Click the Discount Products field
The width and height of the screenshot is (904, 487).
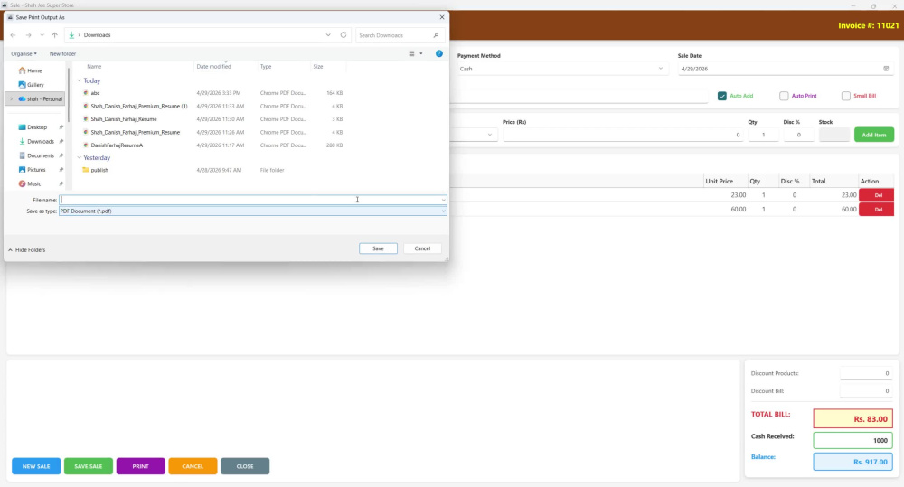[867, 373]
